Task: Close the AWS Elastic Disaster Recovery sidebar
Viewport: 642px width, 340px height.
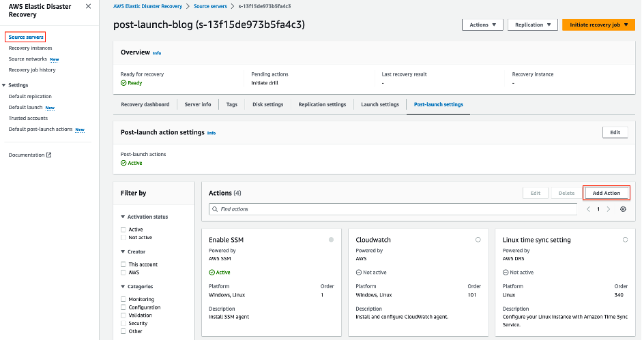Action: tap(88, 7)
